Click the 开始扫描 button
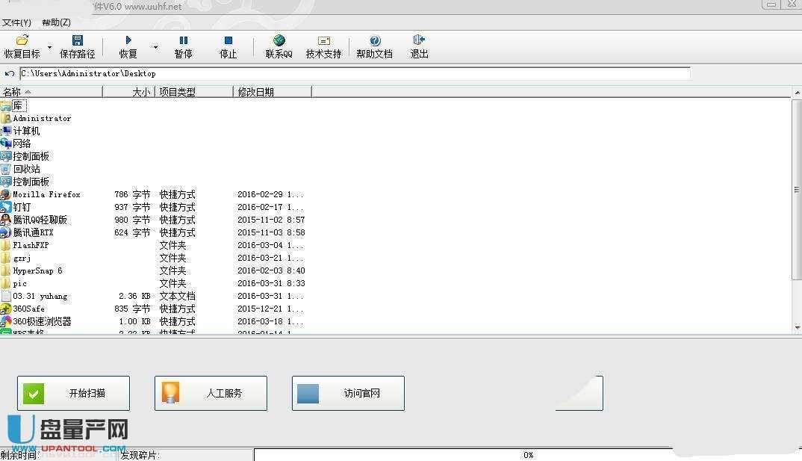 (x=73, y=393)
